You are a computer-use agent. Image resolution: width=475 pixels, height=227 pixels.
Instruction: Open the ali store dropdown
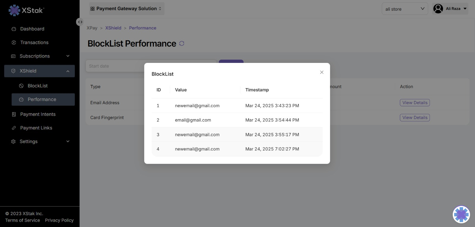[405, 9]
